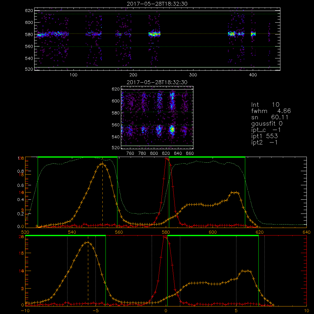
Task: Click the "0.4" y-axis label
Action: 21,200
